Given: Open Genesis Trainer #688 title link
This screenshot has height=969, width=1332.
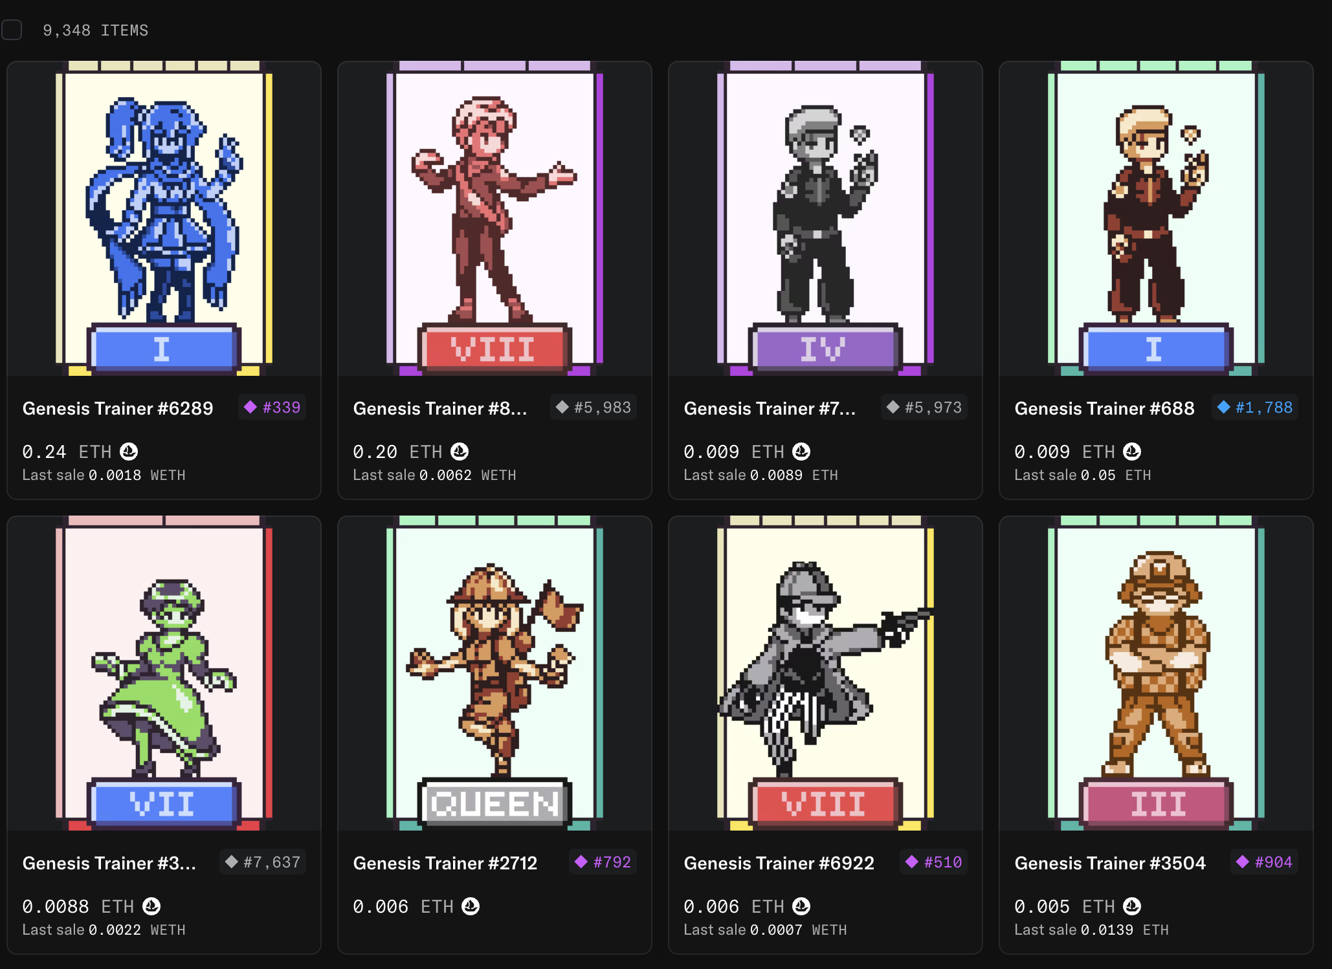Looking at the screenshot, I should 1104,409.
